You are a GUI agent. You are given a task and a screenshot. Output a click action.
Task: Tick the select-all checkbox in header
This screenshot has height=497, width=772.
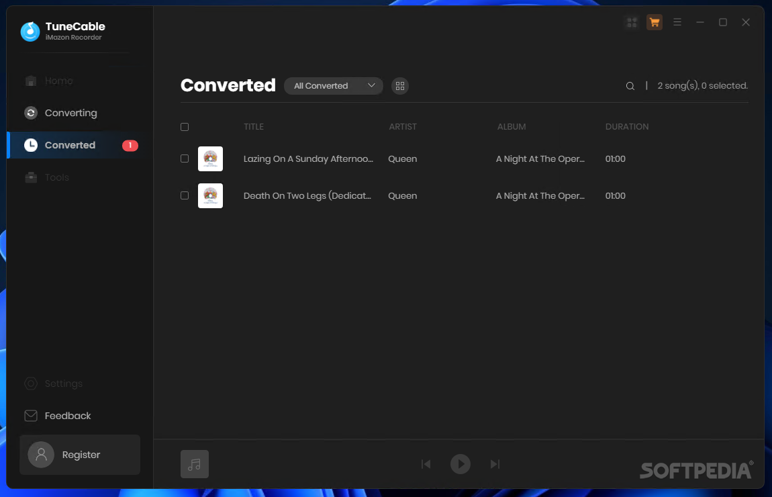pos(185,126)
